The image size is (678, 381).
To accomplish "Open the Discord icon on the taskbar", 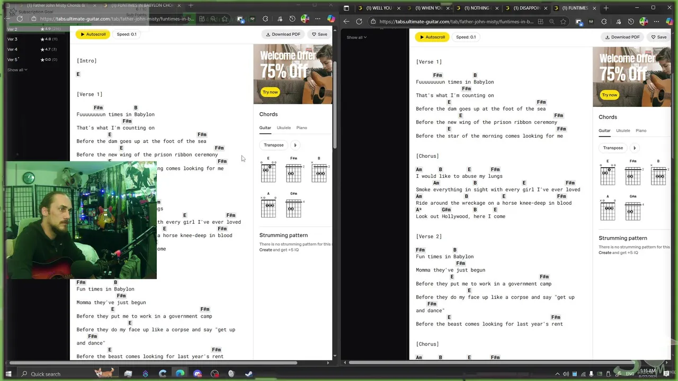I will click(x=197, y=374).
